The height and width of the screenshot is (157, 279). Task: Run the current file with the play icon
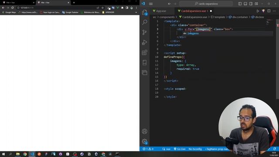tap(258, 11)
